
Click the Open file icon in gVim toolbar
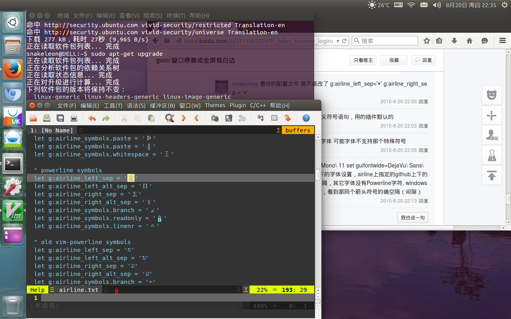(x=33, y=118)
